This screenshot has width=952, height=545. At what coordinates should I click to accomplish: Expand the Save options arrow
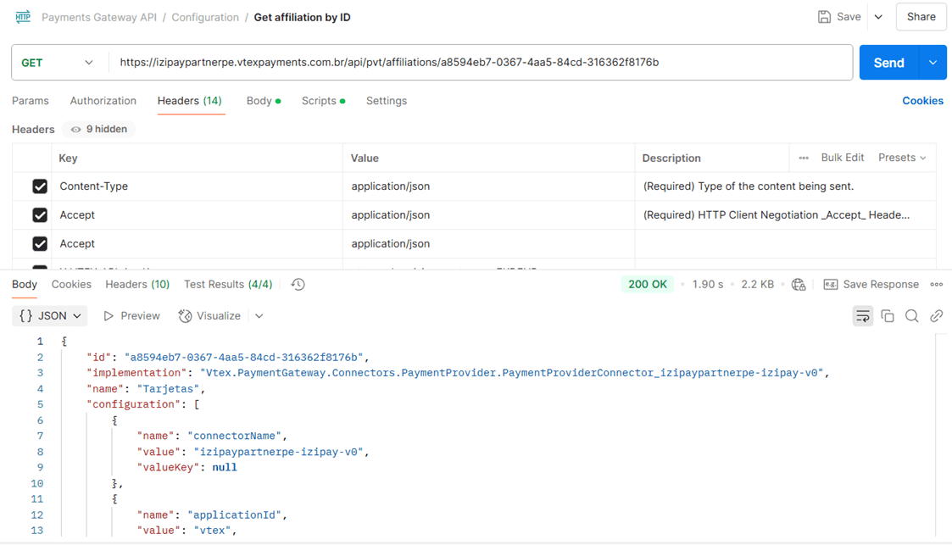[878, 17]
